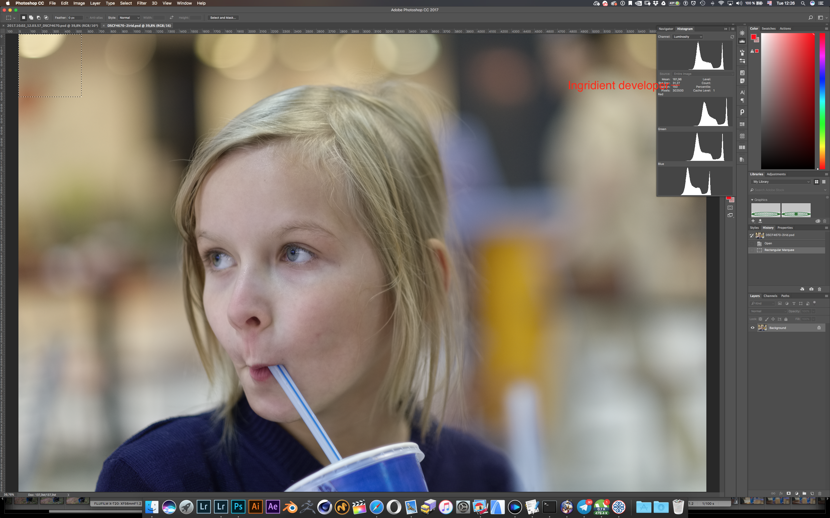Swap width and height arrows icon
The height and width of the screenshot is (518, 830).
click(x=171, y=18)
